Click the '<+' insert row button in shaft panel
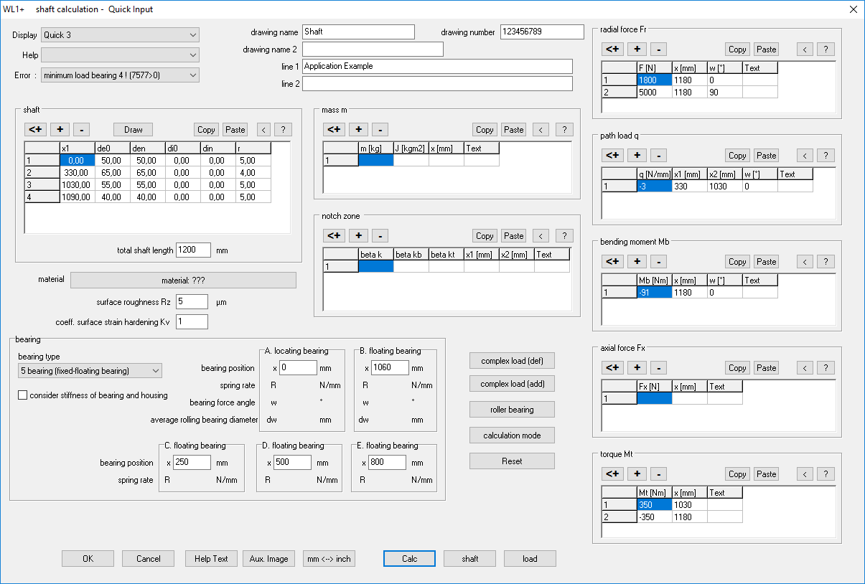The width and height of the screenshot is (865, 584). 36,130
